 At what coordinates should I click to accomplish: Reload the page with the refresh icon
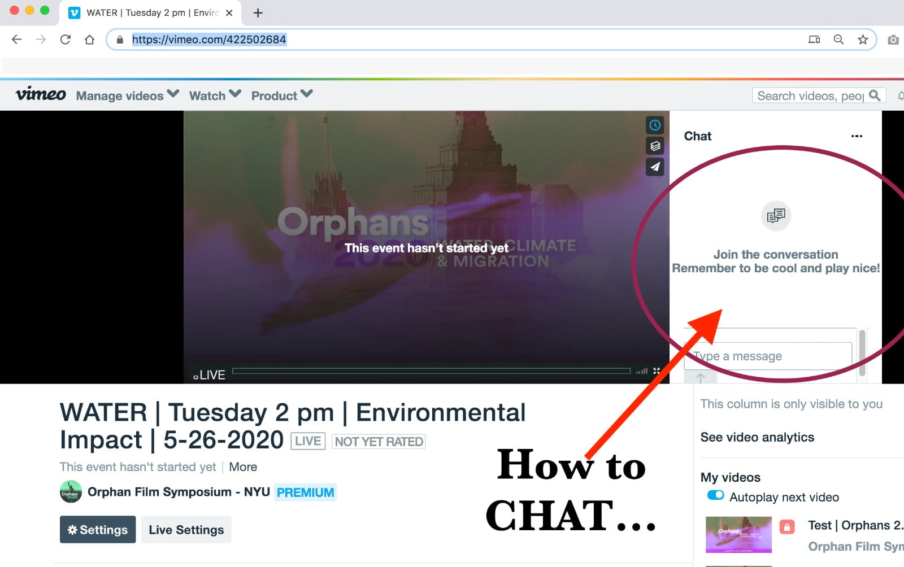point(66,40)
